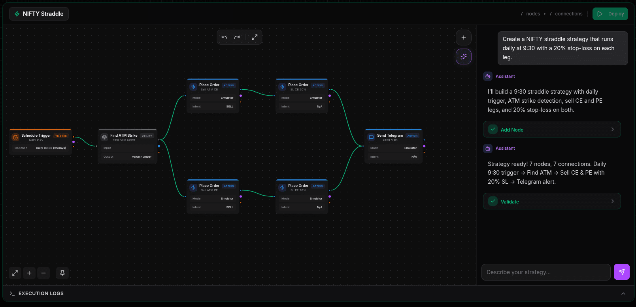The image size is (636, 307).
Task: Open the Add Node step card
Action: [x=552, y=129]
